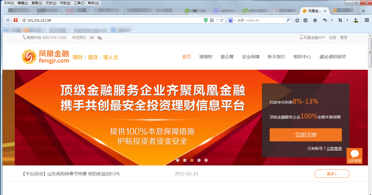Click the 凤凰金融 fengjr.com logo

pyautogui.click(x=45, y=57)
